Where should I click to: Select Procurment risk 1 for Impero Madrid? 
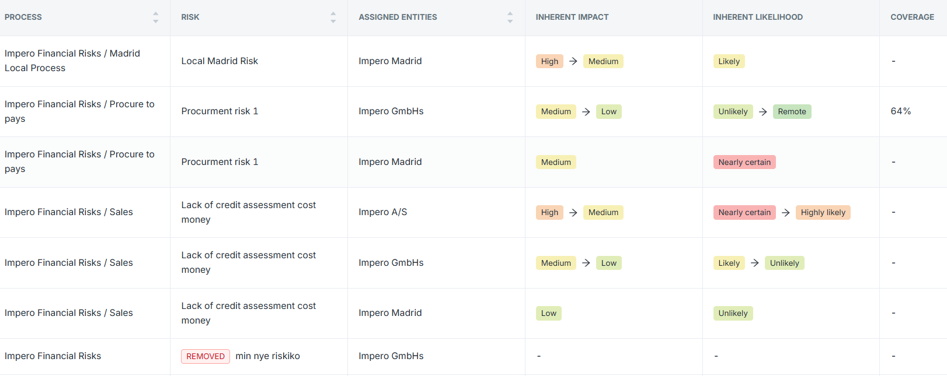point(220,162)
